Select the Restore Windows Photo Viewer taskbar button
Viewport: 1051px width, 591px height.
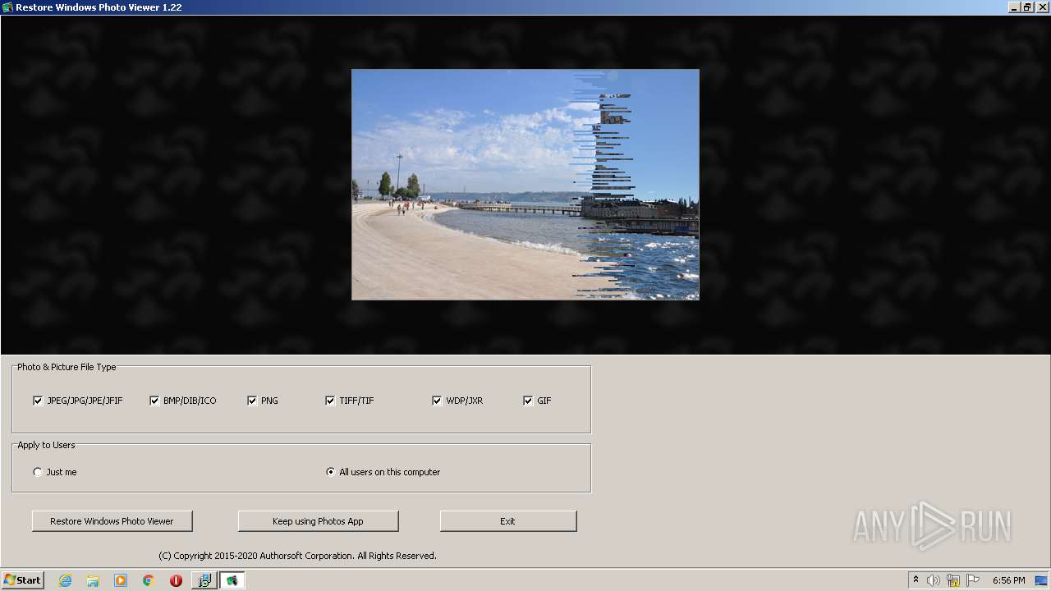pyautogui.click(x=232, y=580)
